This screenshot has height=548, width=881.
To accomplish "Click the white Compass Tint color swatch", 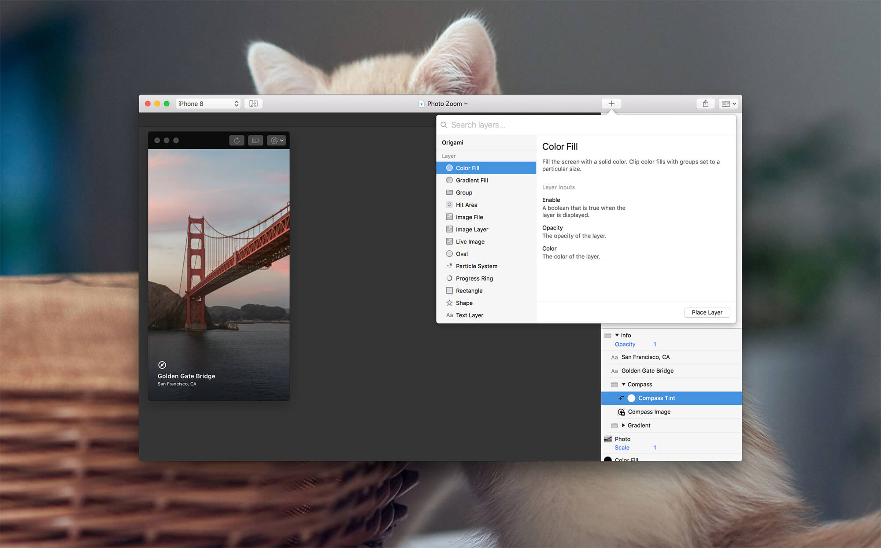I will pos(631,398).
